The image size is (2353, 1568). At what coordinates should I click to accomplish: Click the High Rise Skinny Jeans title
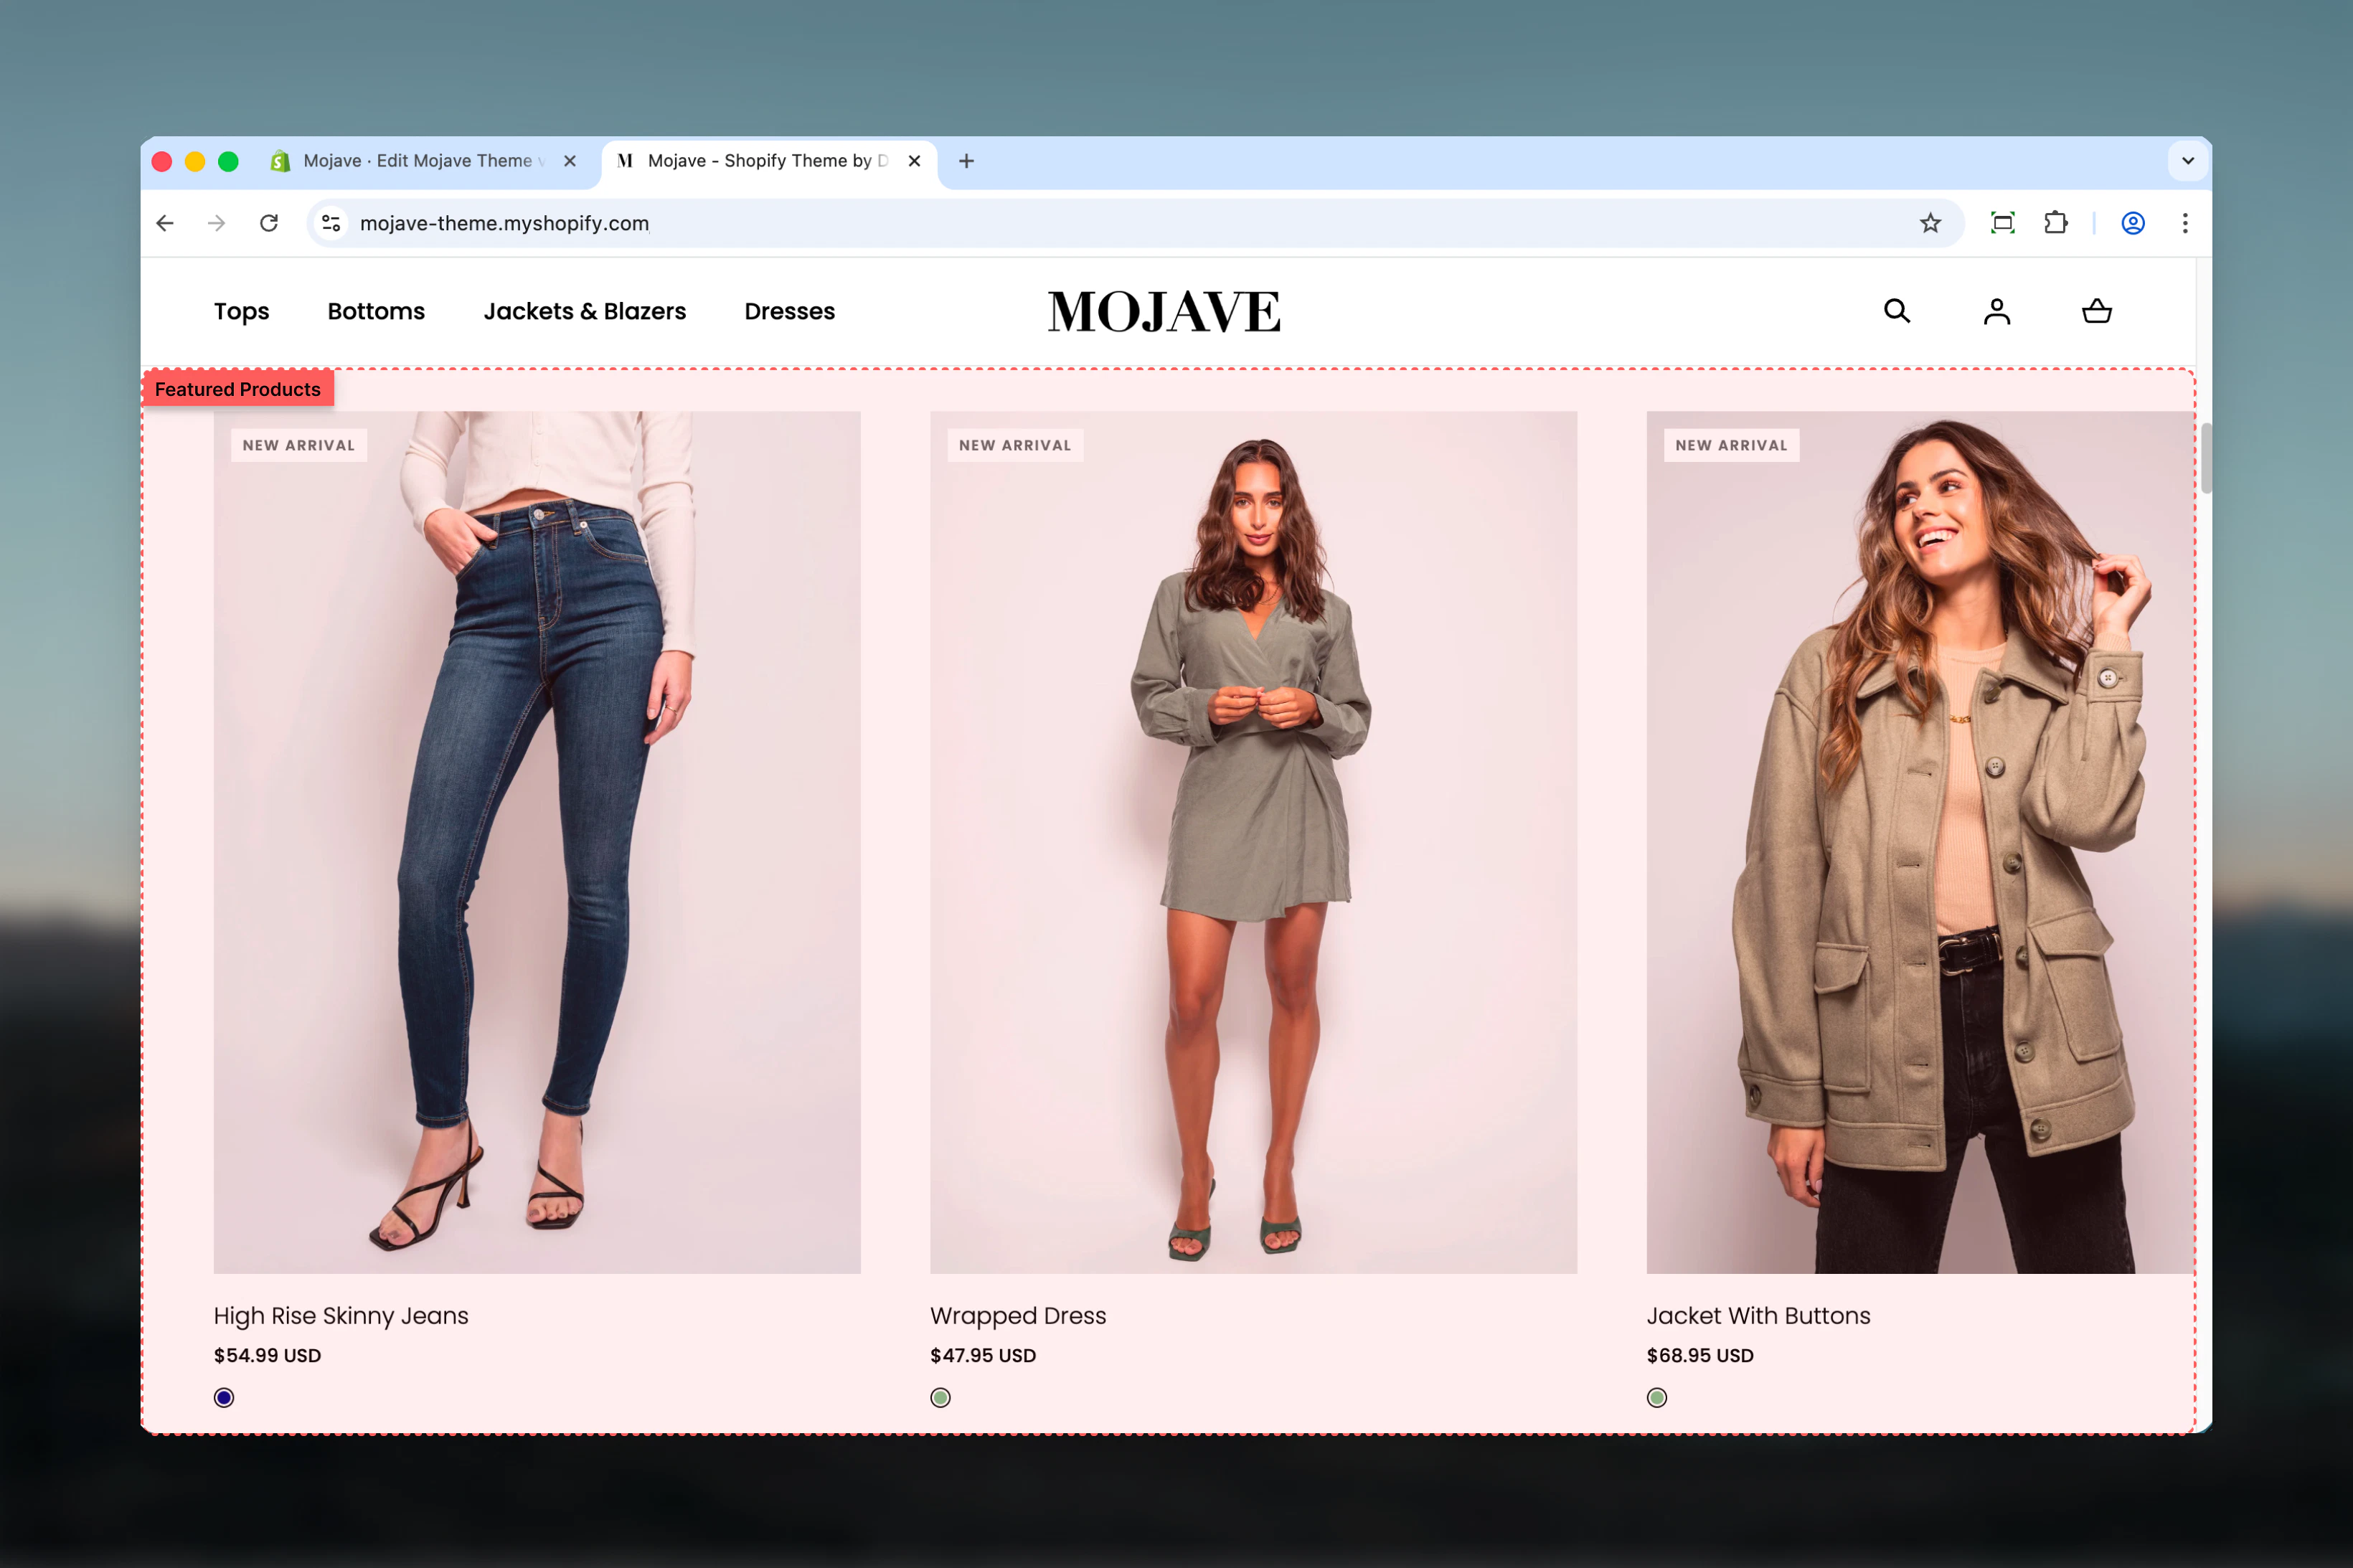[x=341, y=1316]
